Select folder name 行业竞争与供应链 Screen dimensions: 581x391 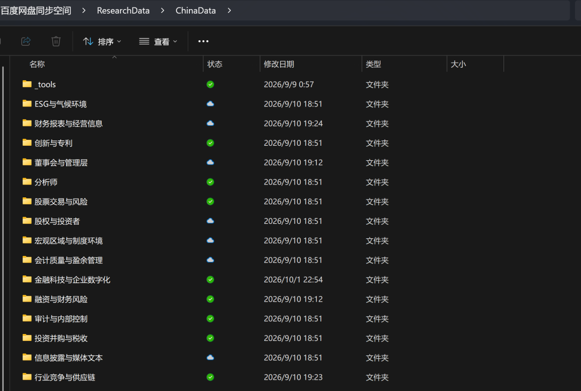(65, 378)
